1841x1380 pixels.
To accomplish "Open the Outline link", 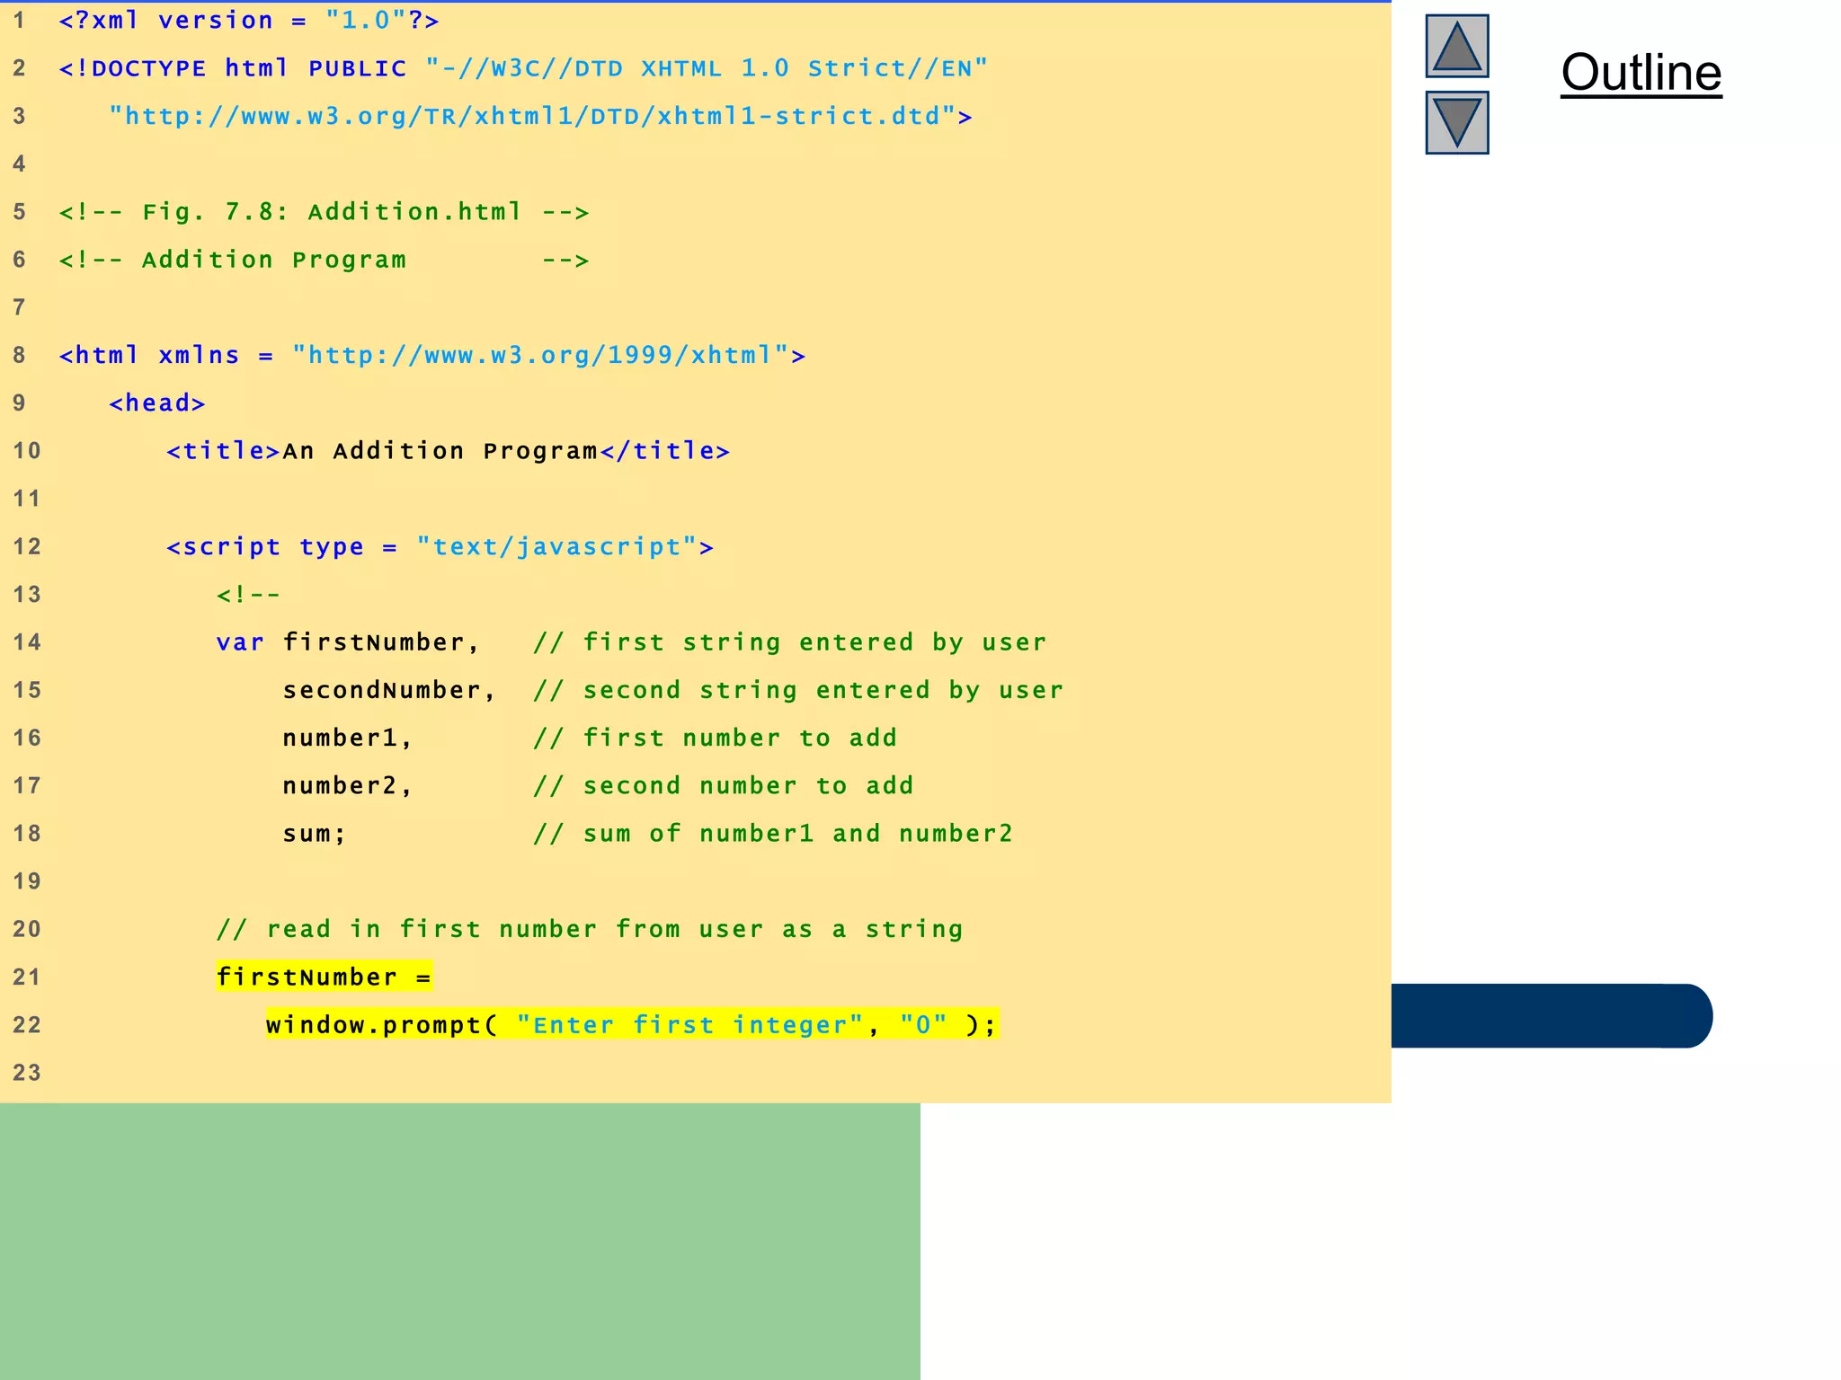I will pyautogui.click(x=1641, y=72).
